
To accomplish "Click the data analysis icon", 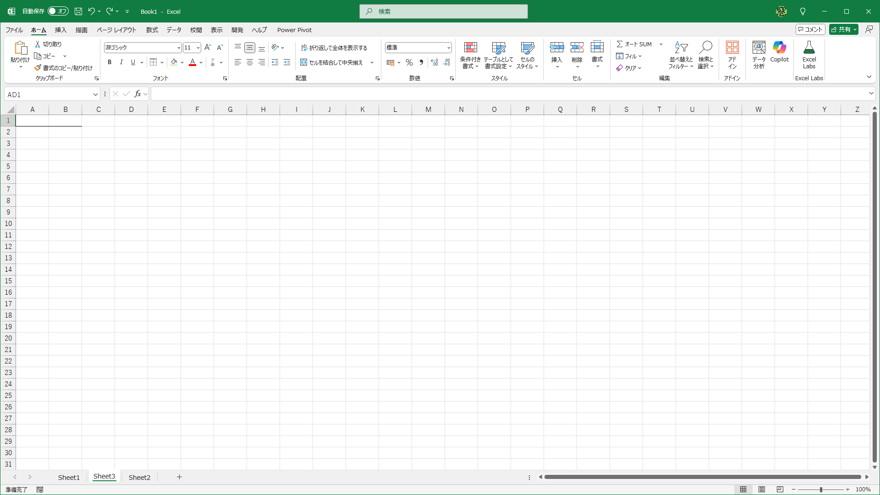I will pos(759,48).
